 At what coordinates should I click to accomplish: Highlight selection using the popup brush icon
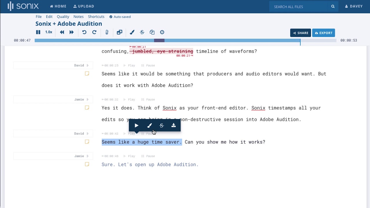tap(149, 125)
